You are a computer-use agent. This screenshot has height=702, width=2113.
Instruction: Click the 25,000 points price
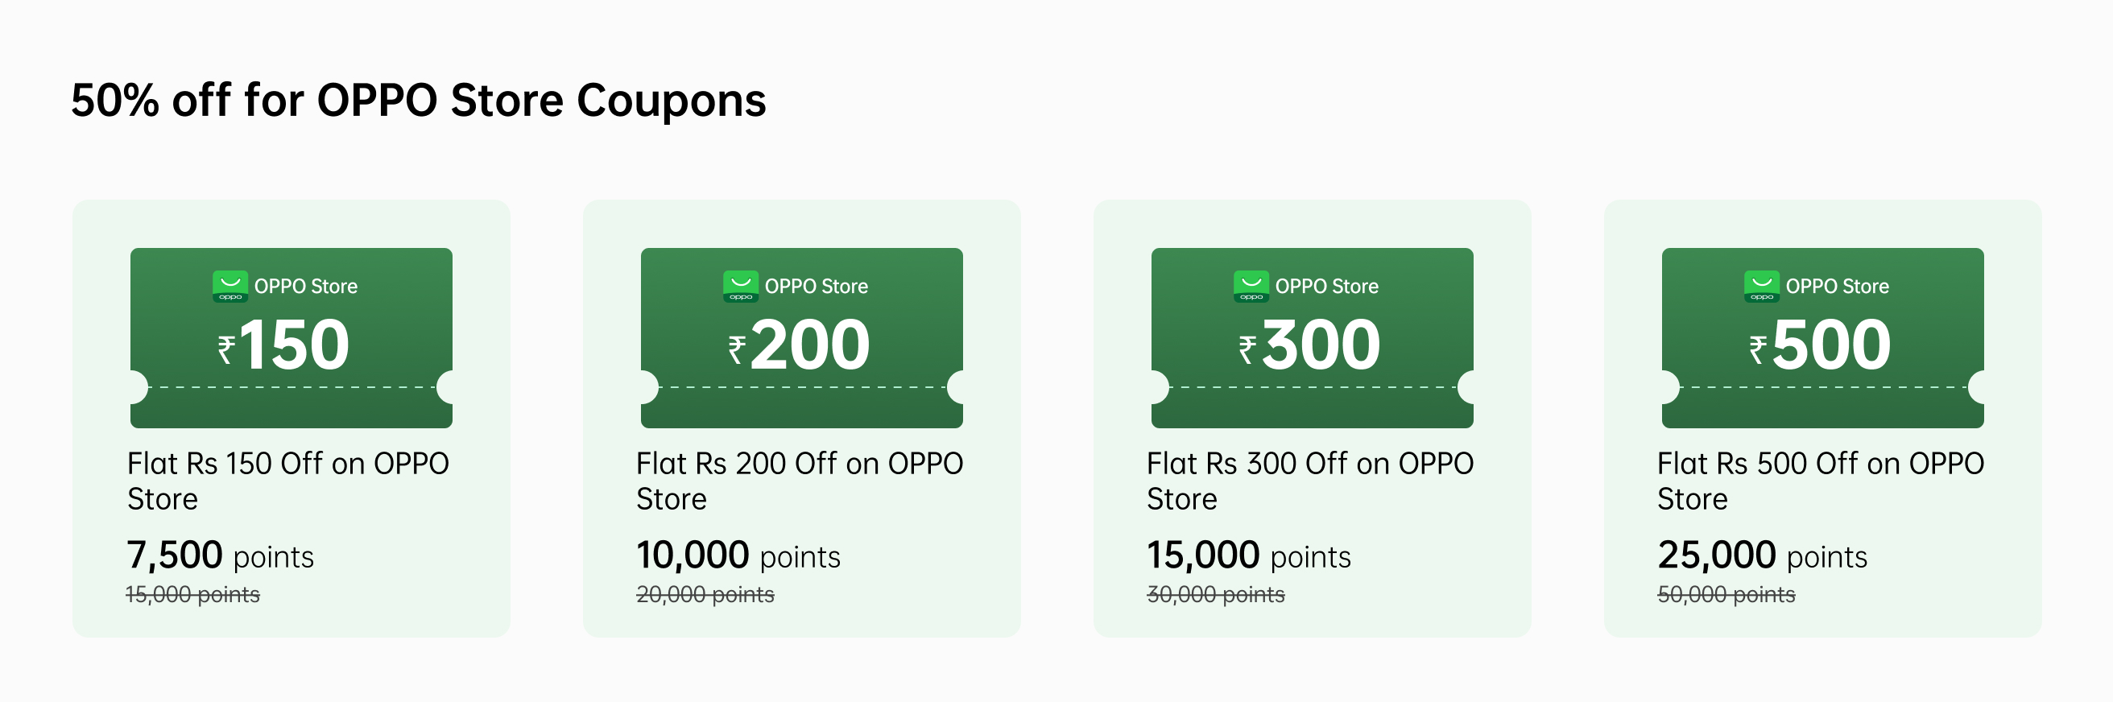click(1762, 555)
